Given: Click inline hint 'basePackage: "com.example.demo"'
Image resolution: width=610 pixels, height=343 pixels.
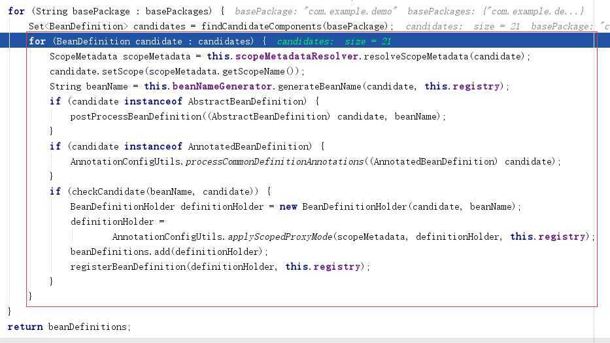Looking at the screenshot, I should tap(316, 11).
